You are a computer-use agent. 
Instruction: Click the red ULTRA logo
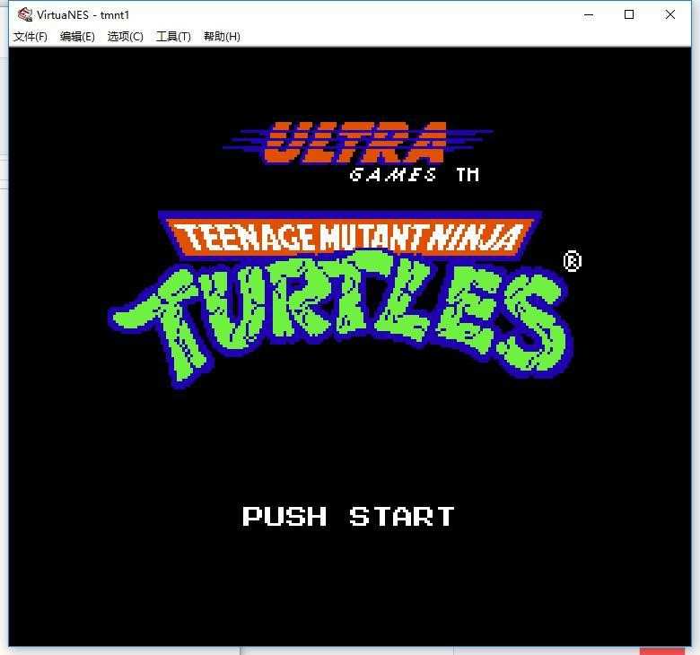pos(355,142)
